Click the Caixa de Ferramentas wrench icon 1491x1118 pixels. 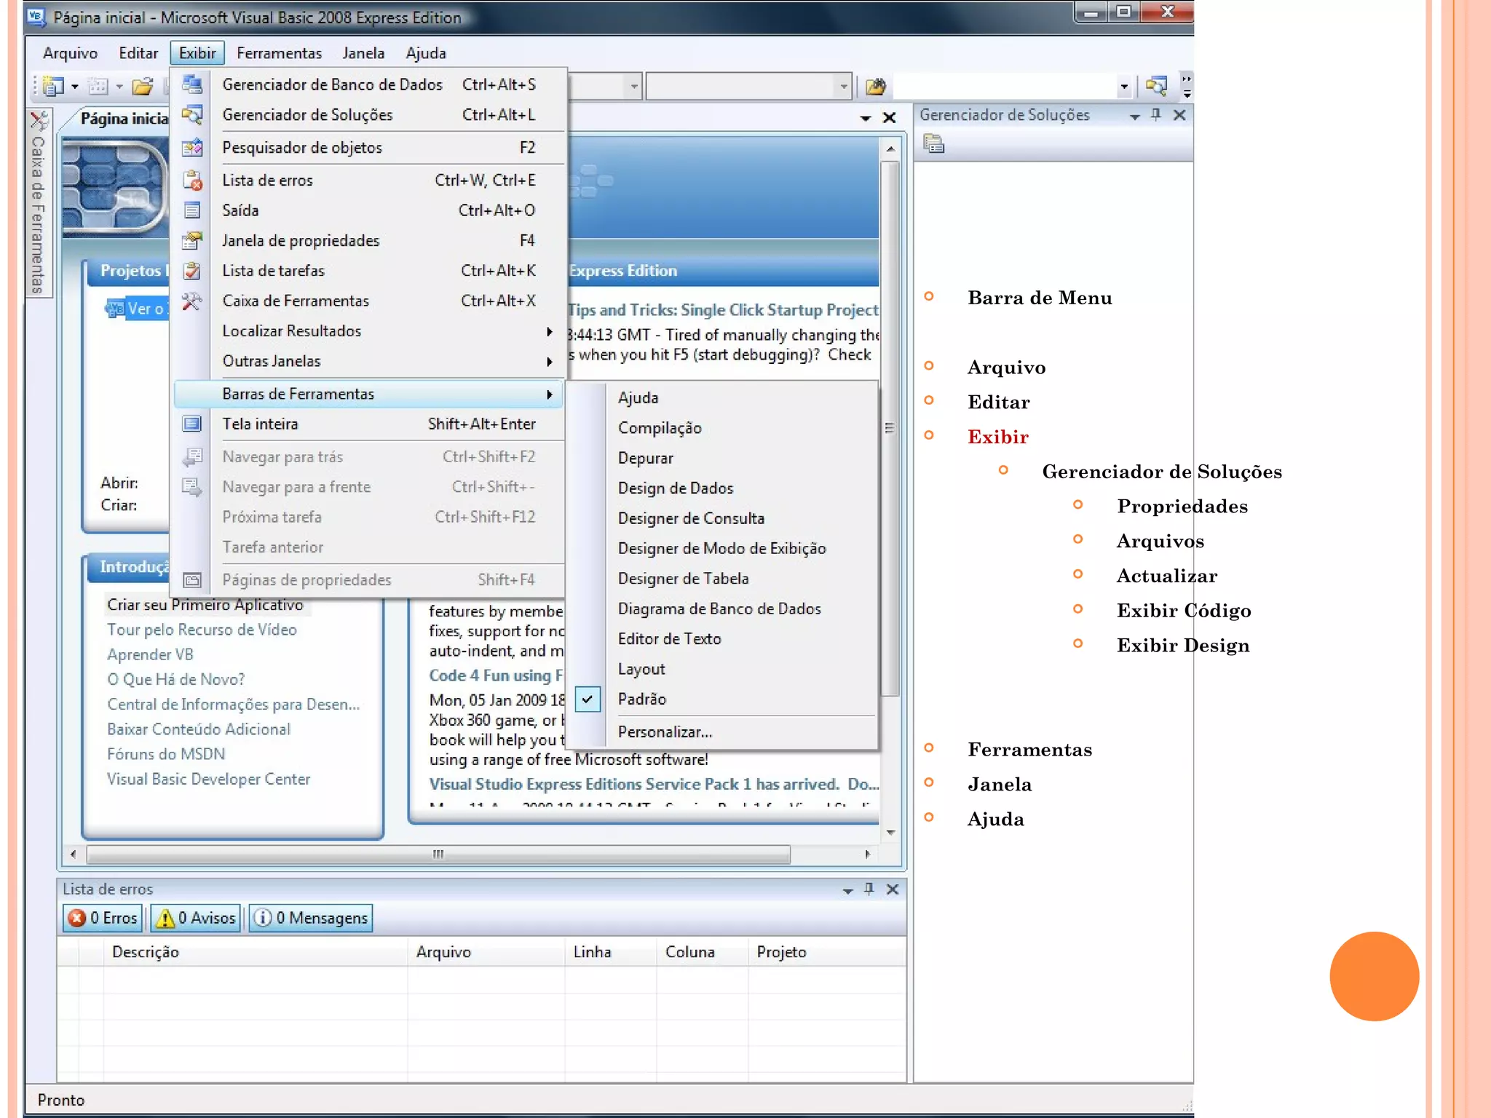pos(192,301)
